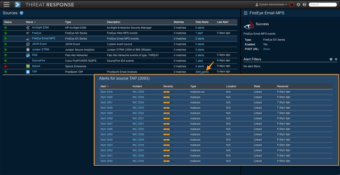Screen dimensions: 340x175
Task: Click severity bar for Alert 3082
Action: pos(168,150)
